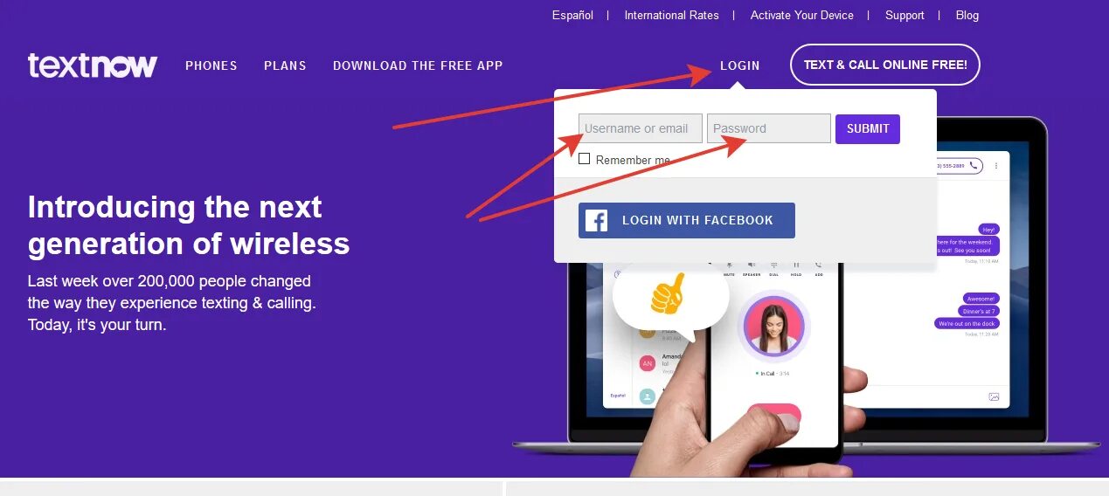
Task: Click the thumbs-up emoji bubble
Action: [x=670, y=299]
